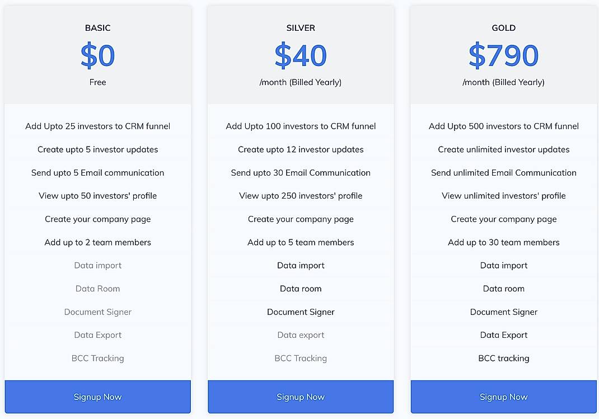This screenshot has width=599, height=419.
Task: Select the SILVER plan header
Action: [x=301, y=27]
